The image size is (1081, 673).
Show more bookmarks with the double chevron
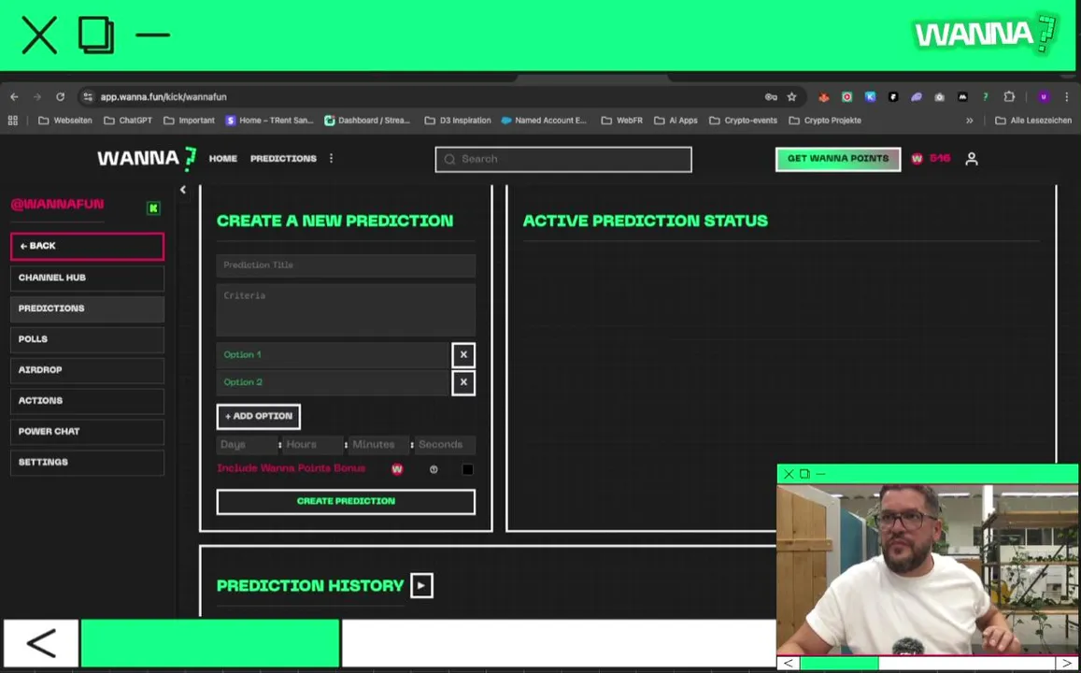click(x=969, y=121)
